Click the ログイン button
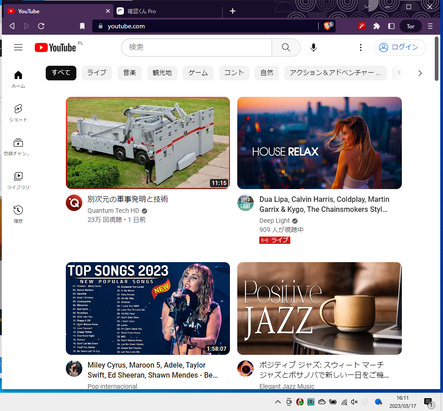 click(x=399, y=47)
